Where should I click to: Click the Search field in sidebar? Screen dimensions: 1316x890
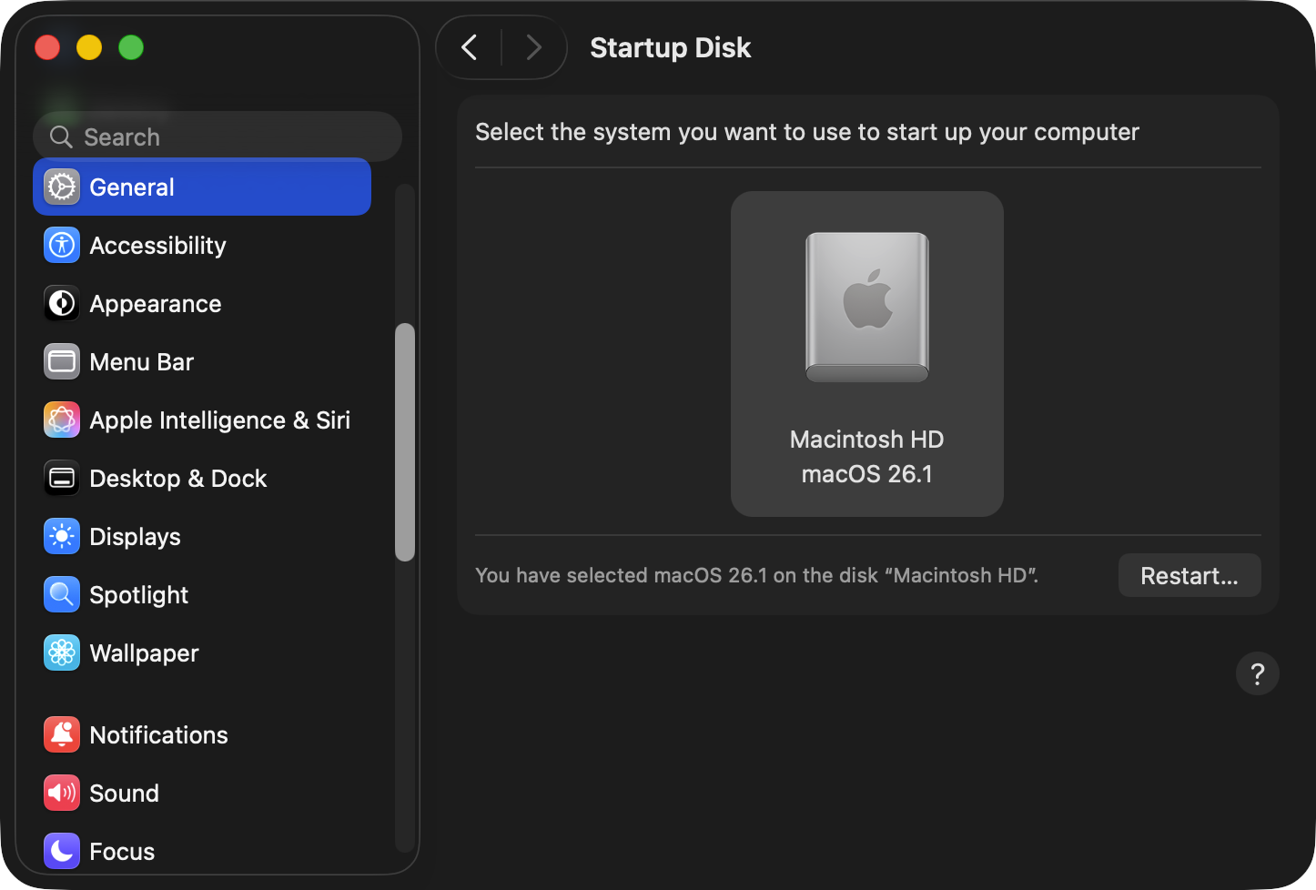point(218,137)
